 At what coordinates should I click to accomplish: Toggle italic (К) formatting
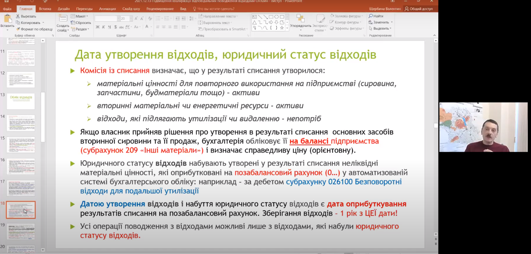pos(104,27)
